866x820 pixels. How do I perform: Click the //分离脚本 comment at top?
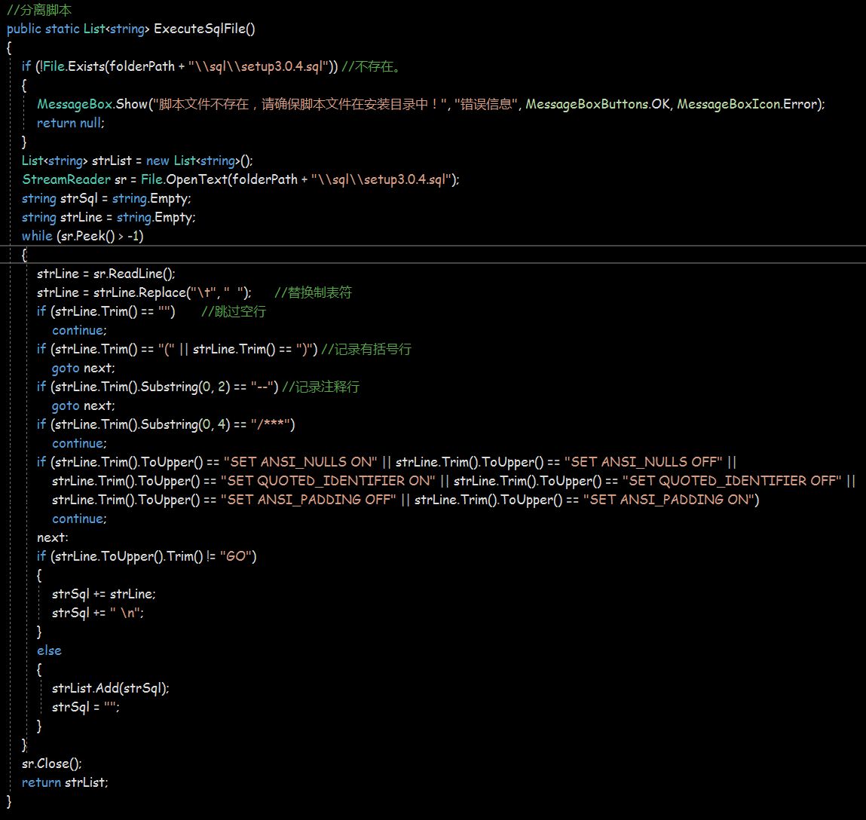click(39, 10)
